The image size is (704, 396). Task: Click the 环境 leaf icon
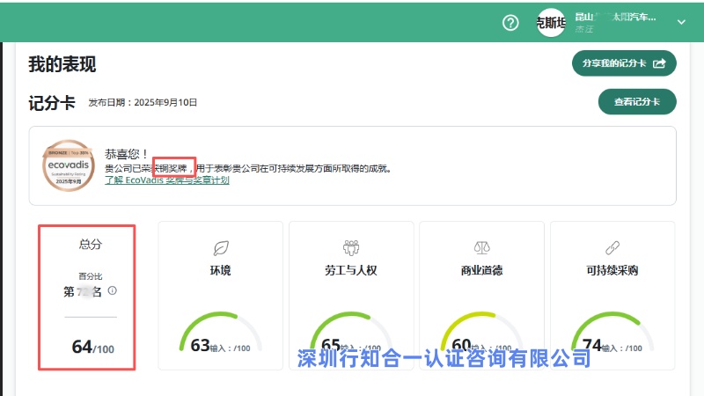pos(221,247)
